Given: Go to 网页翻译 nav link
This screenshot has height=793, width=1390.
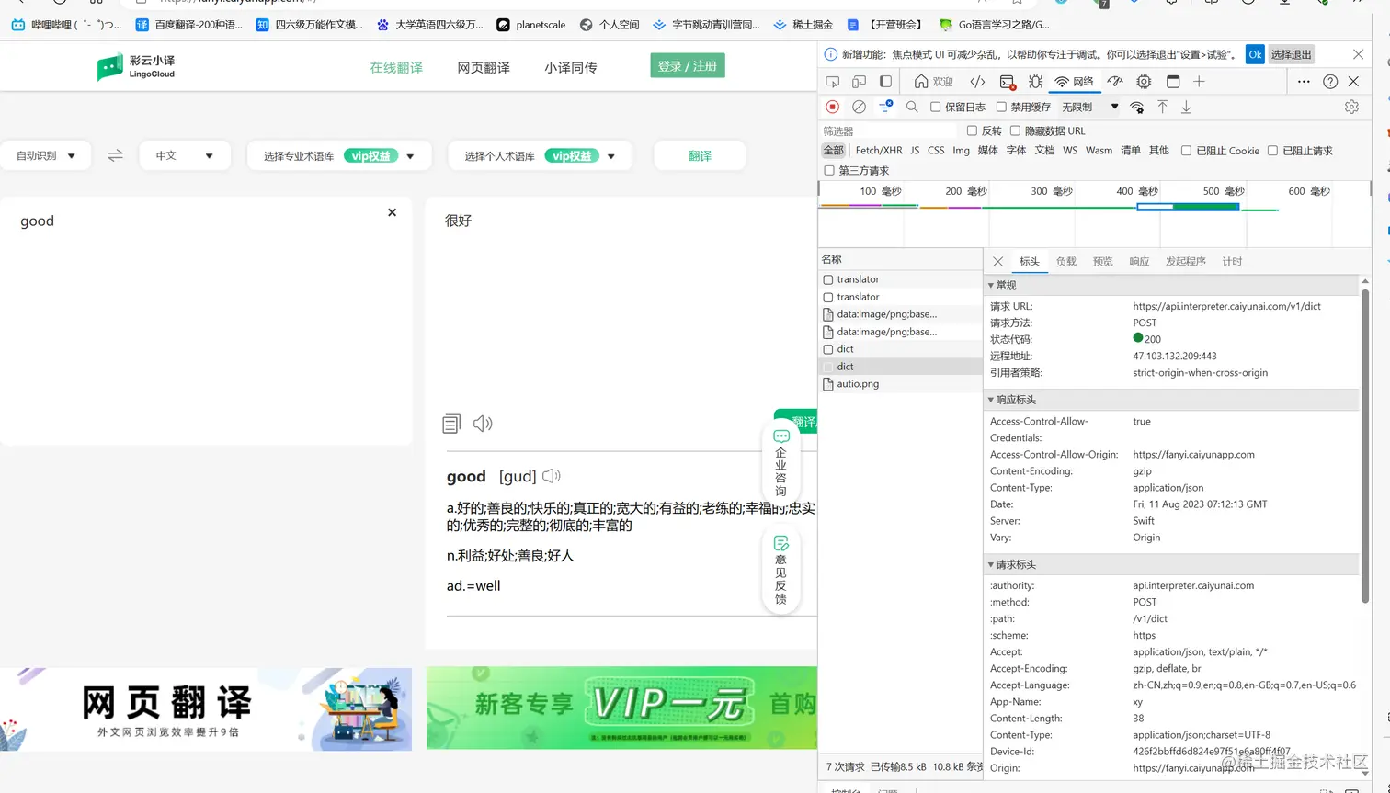Looking at the screenshot, I should [x=484, y=68].
